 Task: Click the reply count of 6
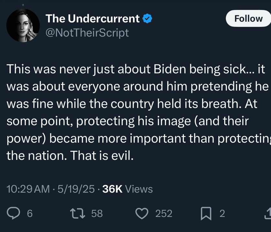tap(30, 214)
